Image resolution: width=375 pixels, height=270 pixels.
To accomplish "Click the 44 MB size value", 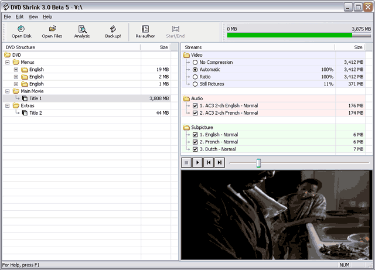I will coord(163,113).
